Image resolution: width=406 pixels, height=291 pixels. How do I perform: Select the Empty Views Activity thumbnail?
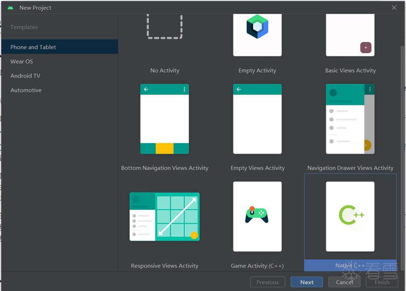(x=258, y=119)
